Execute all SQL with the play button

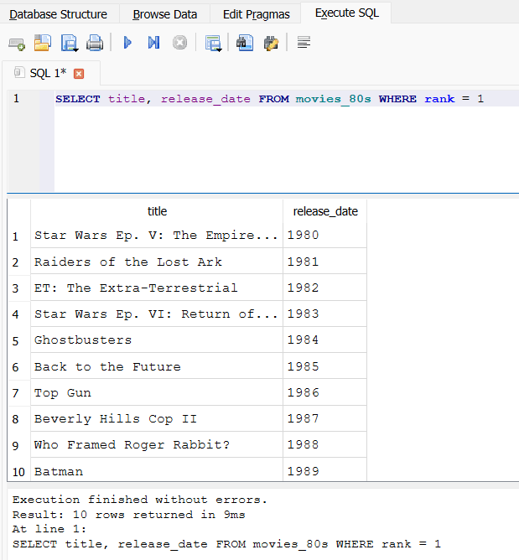127,43
